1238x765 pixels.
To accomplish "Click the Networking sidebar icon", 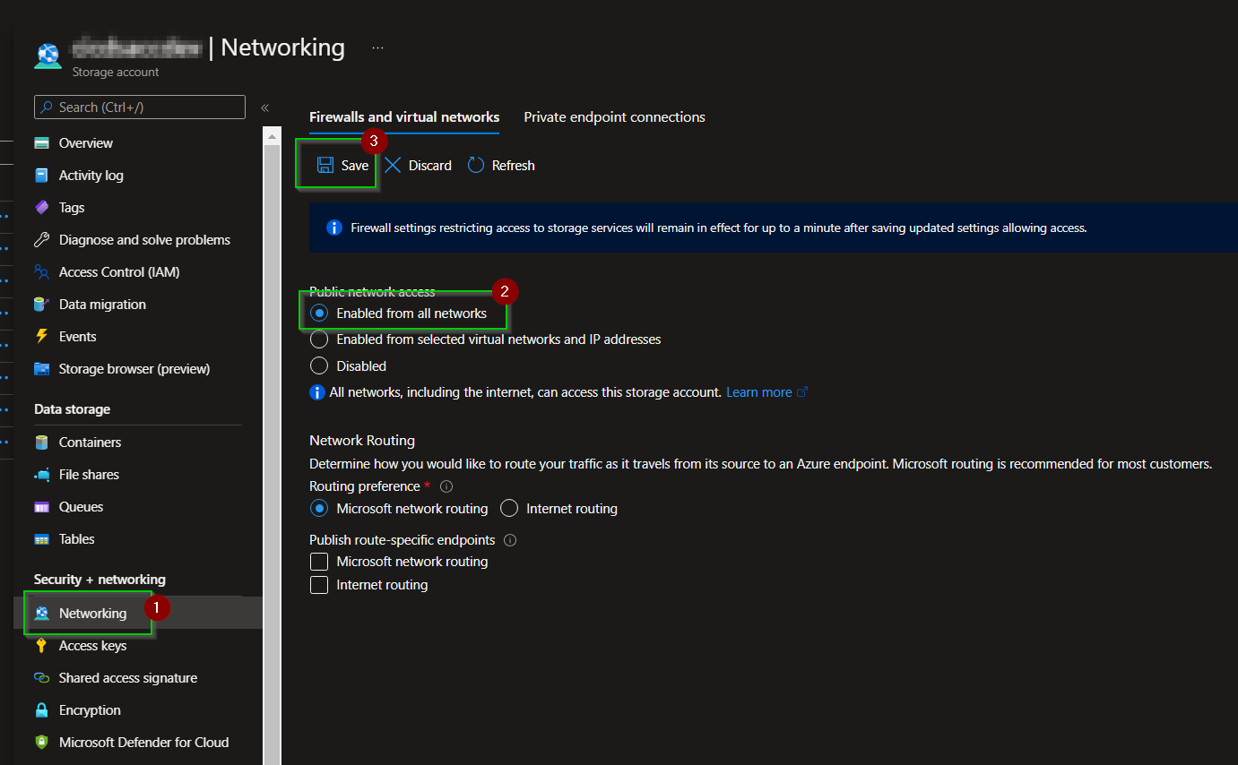I will (x=41, y=614).
